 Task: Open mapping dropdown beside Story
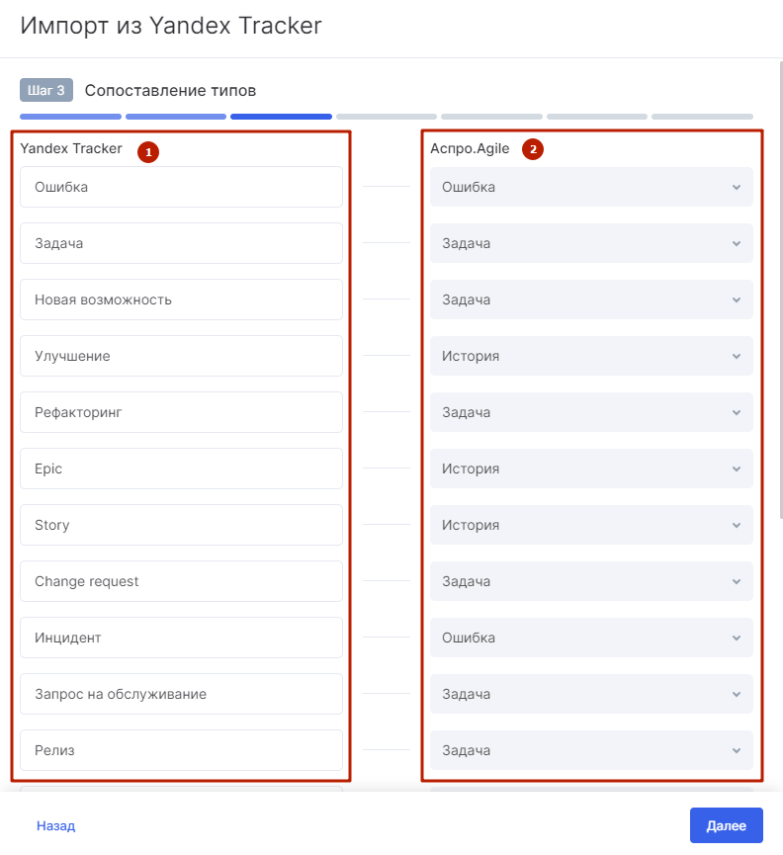pyautogui.click(x=591, y=525)
